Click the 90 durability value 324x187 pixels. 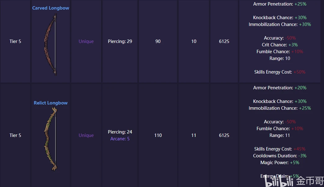[x=158, y=41]
